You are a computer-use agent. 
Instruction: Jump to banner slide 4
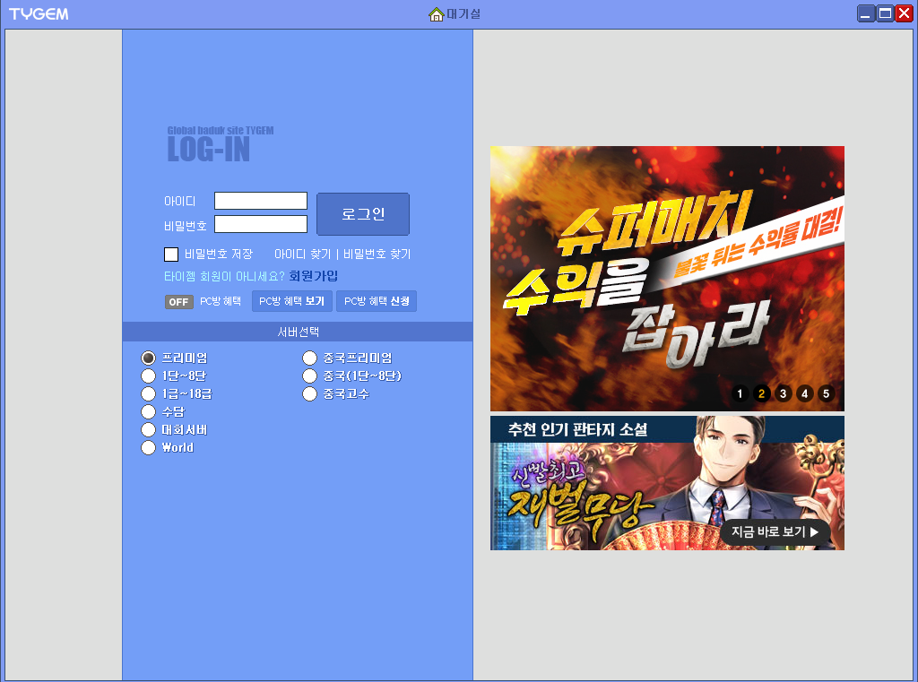point(804,393)
